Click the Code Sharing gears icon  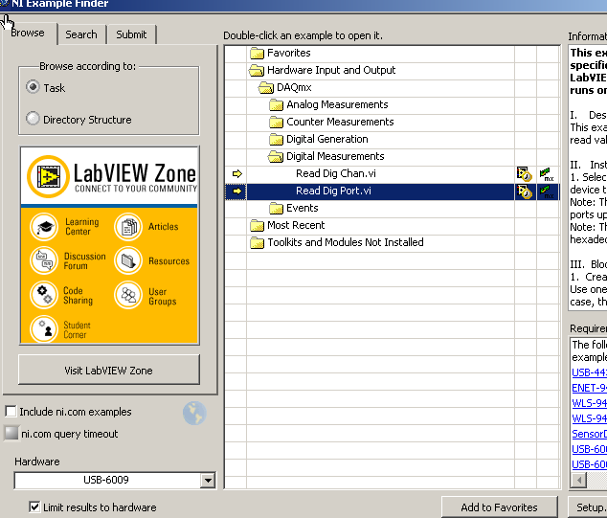pyautogui.click(x=44, y=295)
